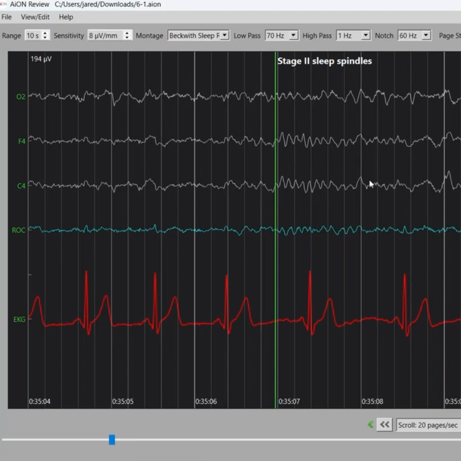
Task: Open the Help menu
Action: [66, 17]
